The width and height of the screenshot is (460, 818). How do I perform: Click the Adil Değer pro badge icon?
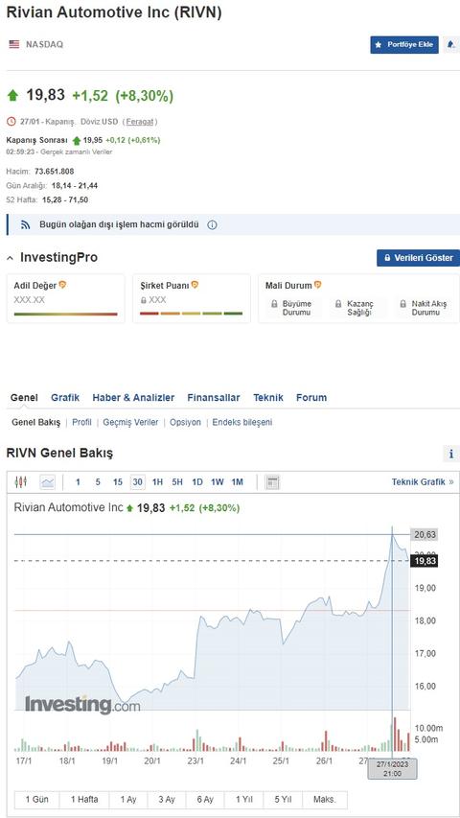(62, 285)
